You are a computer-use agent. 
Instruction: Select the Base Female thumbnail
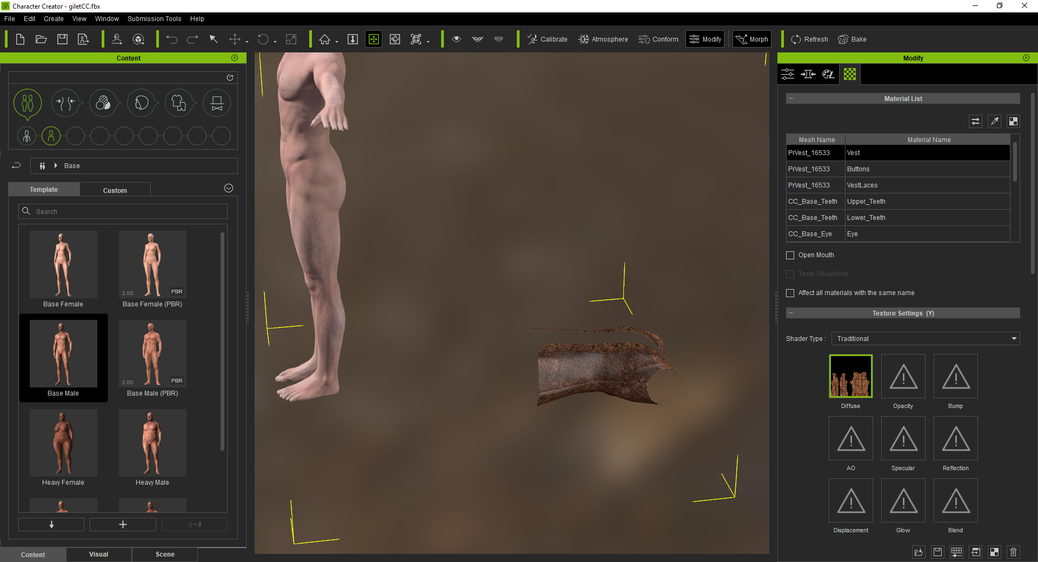pos(63,265)
